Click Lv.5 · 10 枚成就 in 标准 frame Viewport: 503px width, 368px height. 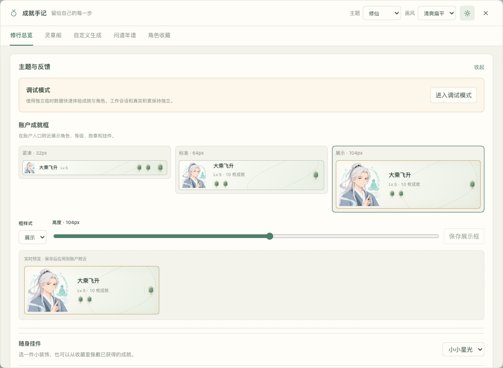[229, 175]
